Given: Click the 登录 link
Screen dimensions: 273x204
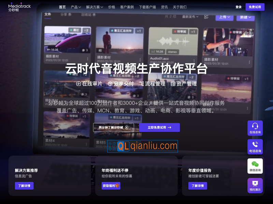Looking at the screenshot, I should [238, 6].
